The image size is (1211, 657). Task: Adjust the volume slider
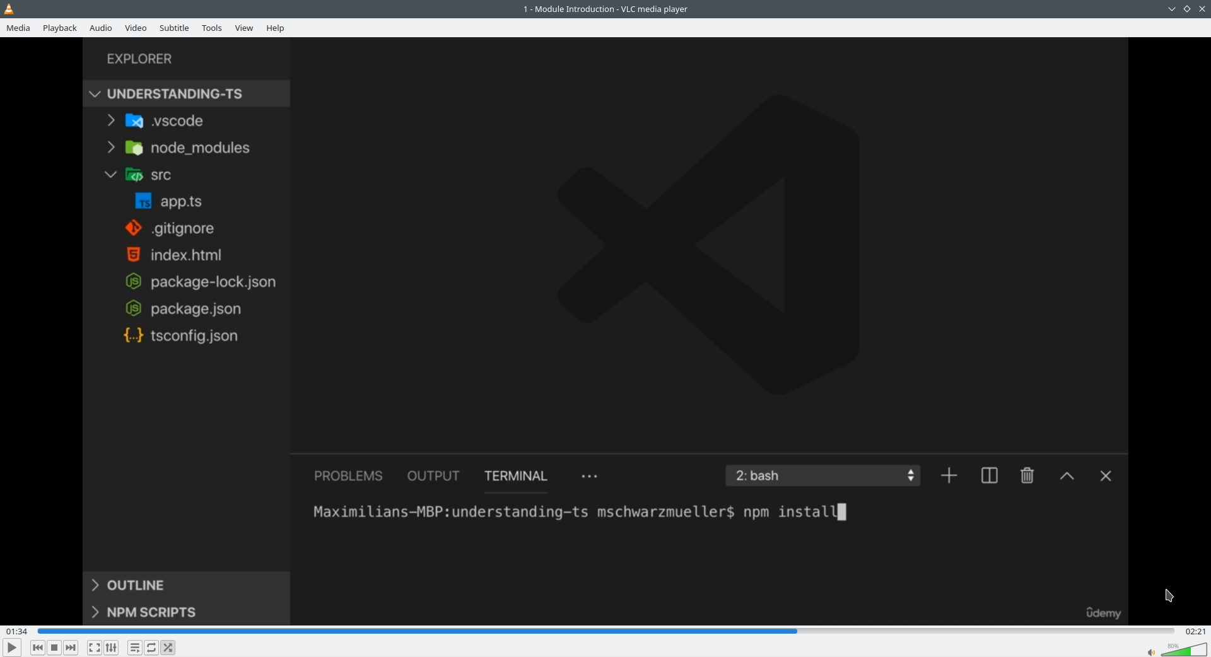point(1184,649)
